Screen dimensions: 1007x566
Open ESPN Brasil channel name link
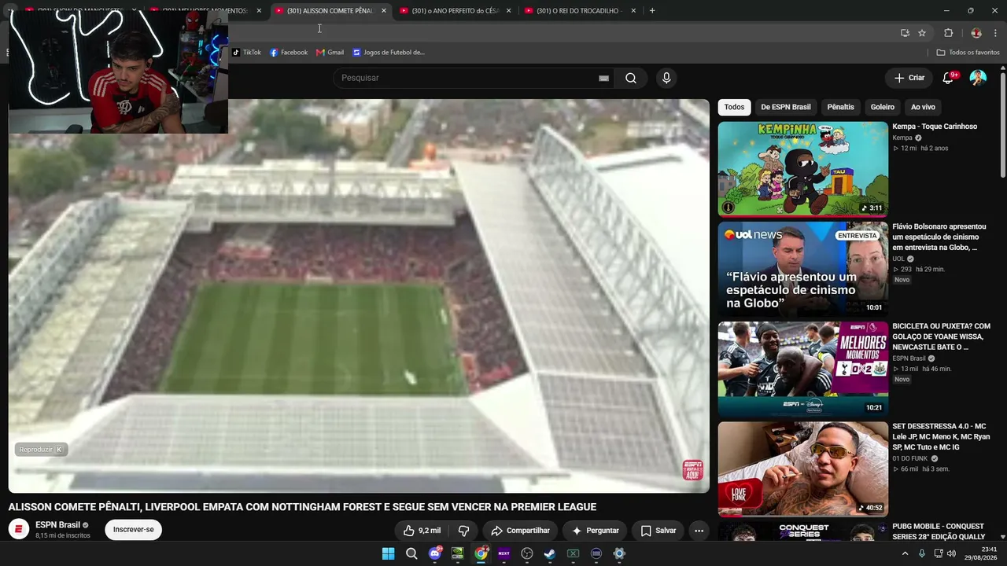57,524
